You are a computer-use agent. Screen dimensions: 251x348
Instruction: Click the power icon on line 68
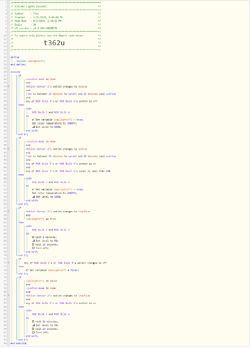33,248
